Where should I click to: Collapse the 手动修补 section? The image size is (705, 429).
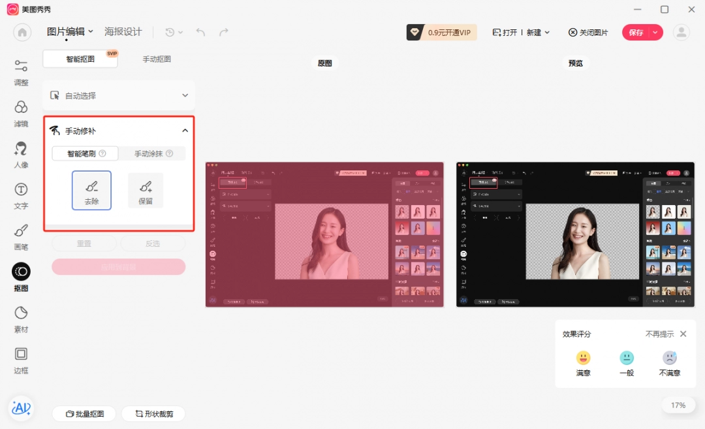tap(185, 131)
